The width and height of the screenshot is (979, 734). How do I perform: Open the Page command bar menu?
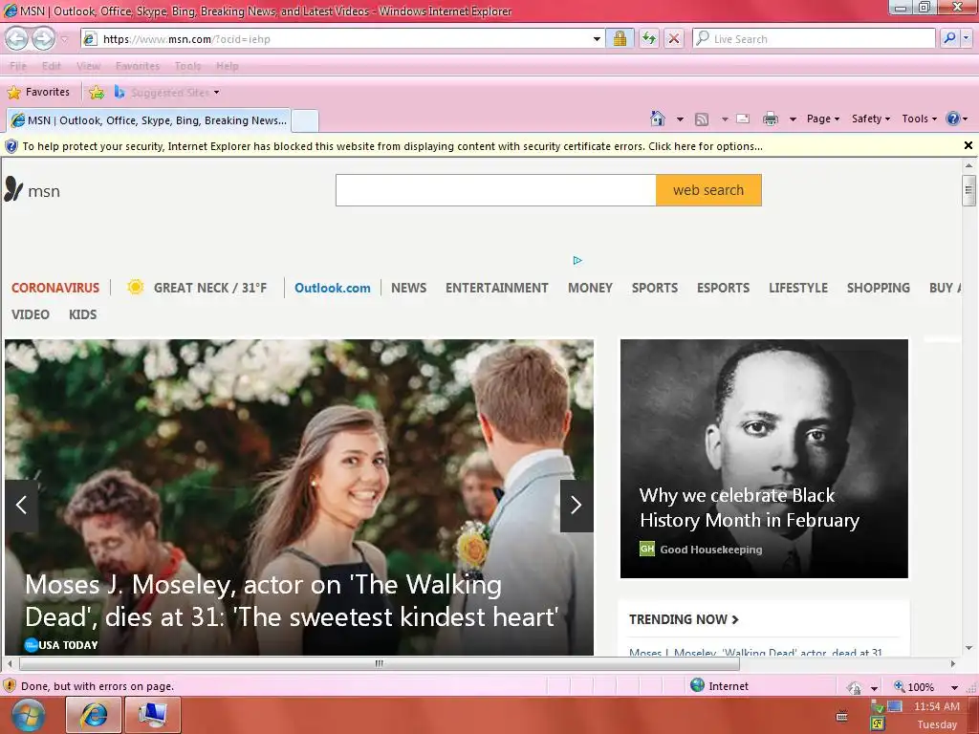click(823, 119)
